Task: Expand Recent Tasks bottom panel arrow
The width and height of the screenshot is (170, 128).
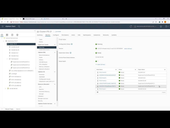Action: point(2,109)
